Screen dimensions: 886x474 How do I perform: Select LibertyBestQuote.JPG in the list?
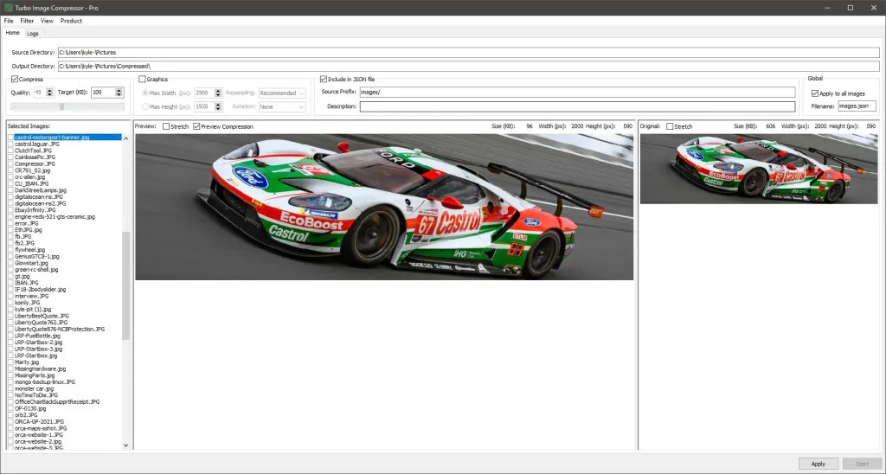42,316
